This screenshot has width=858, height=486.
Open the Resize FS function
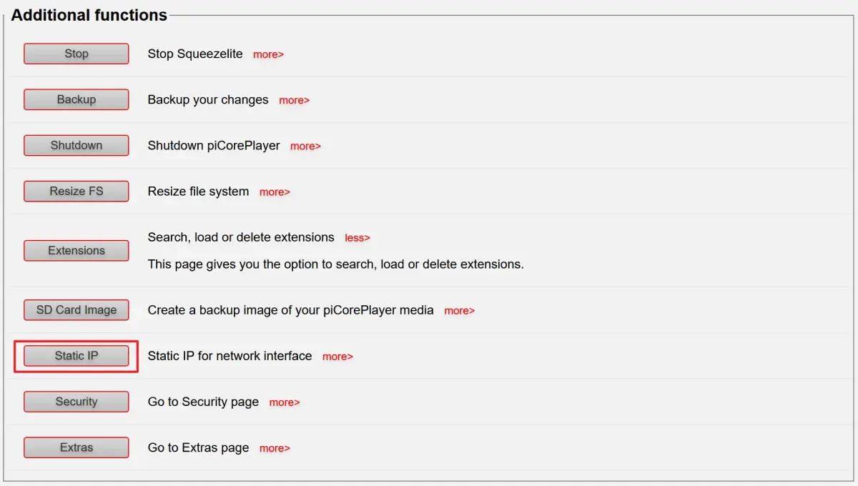[x=77, y=191]
